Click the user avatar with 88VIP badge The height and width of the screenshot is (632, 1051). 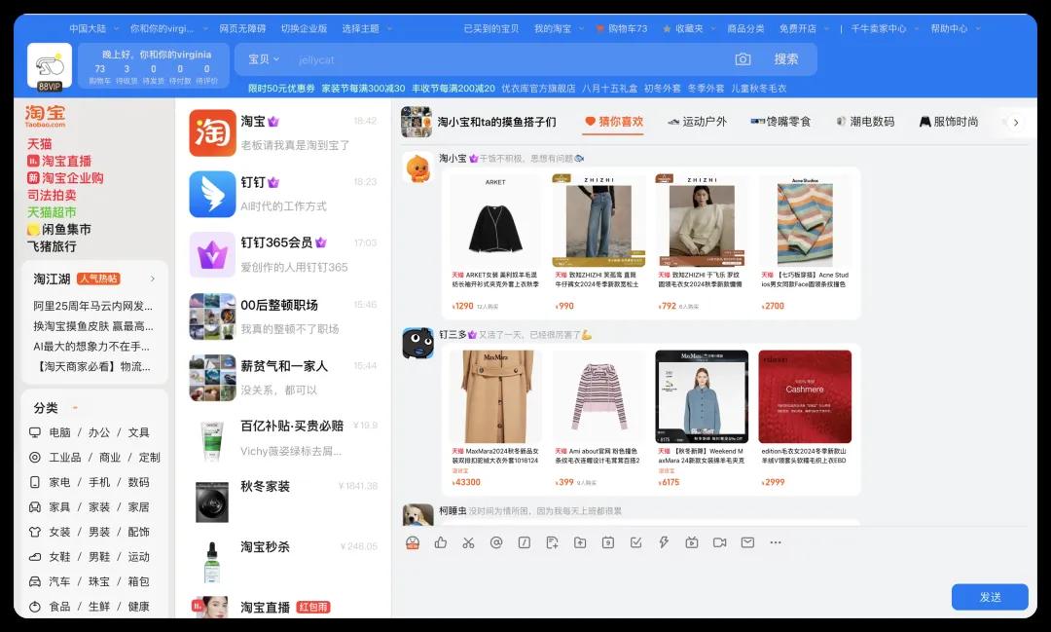(50, 66)
